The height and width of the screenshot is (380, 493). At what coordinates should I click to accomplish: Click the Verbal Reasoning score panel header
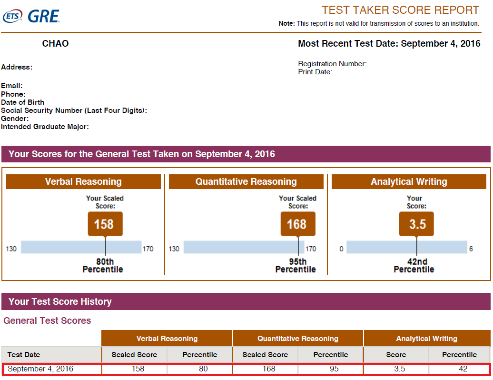tap(83, 181)
